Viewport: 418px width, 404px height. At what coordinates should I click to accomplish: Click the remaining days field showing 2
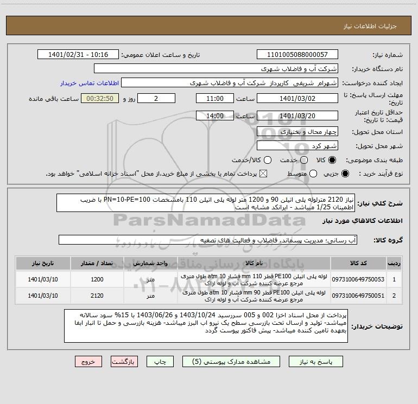click(x=156, y=98)
